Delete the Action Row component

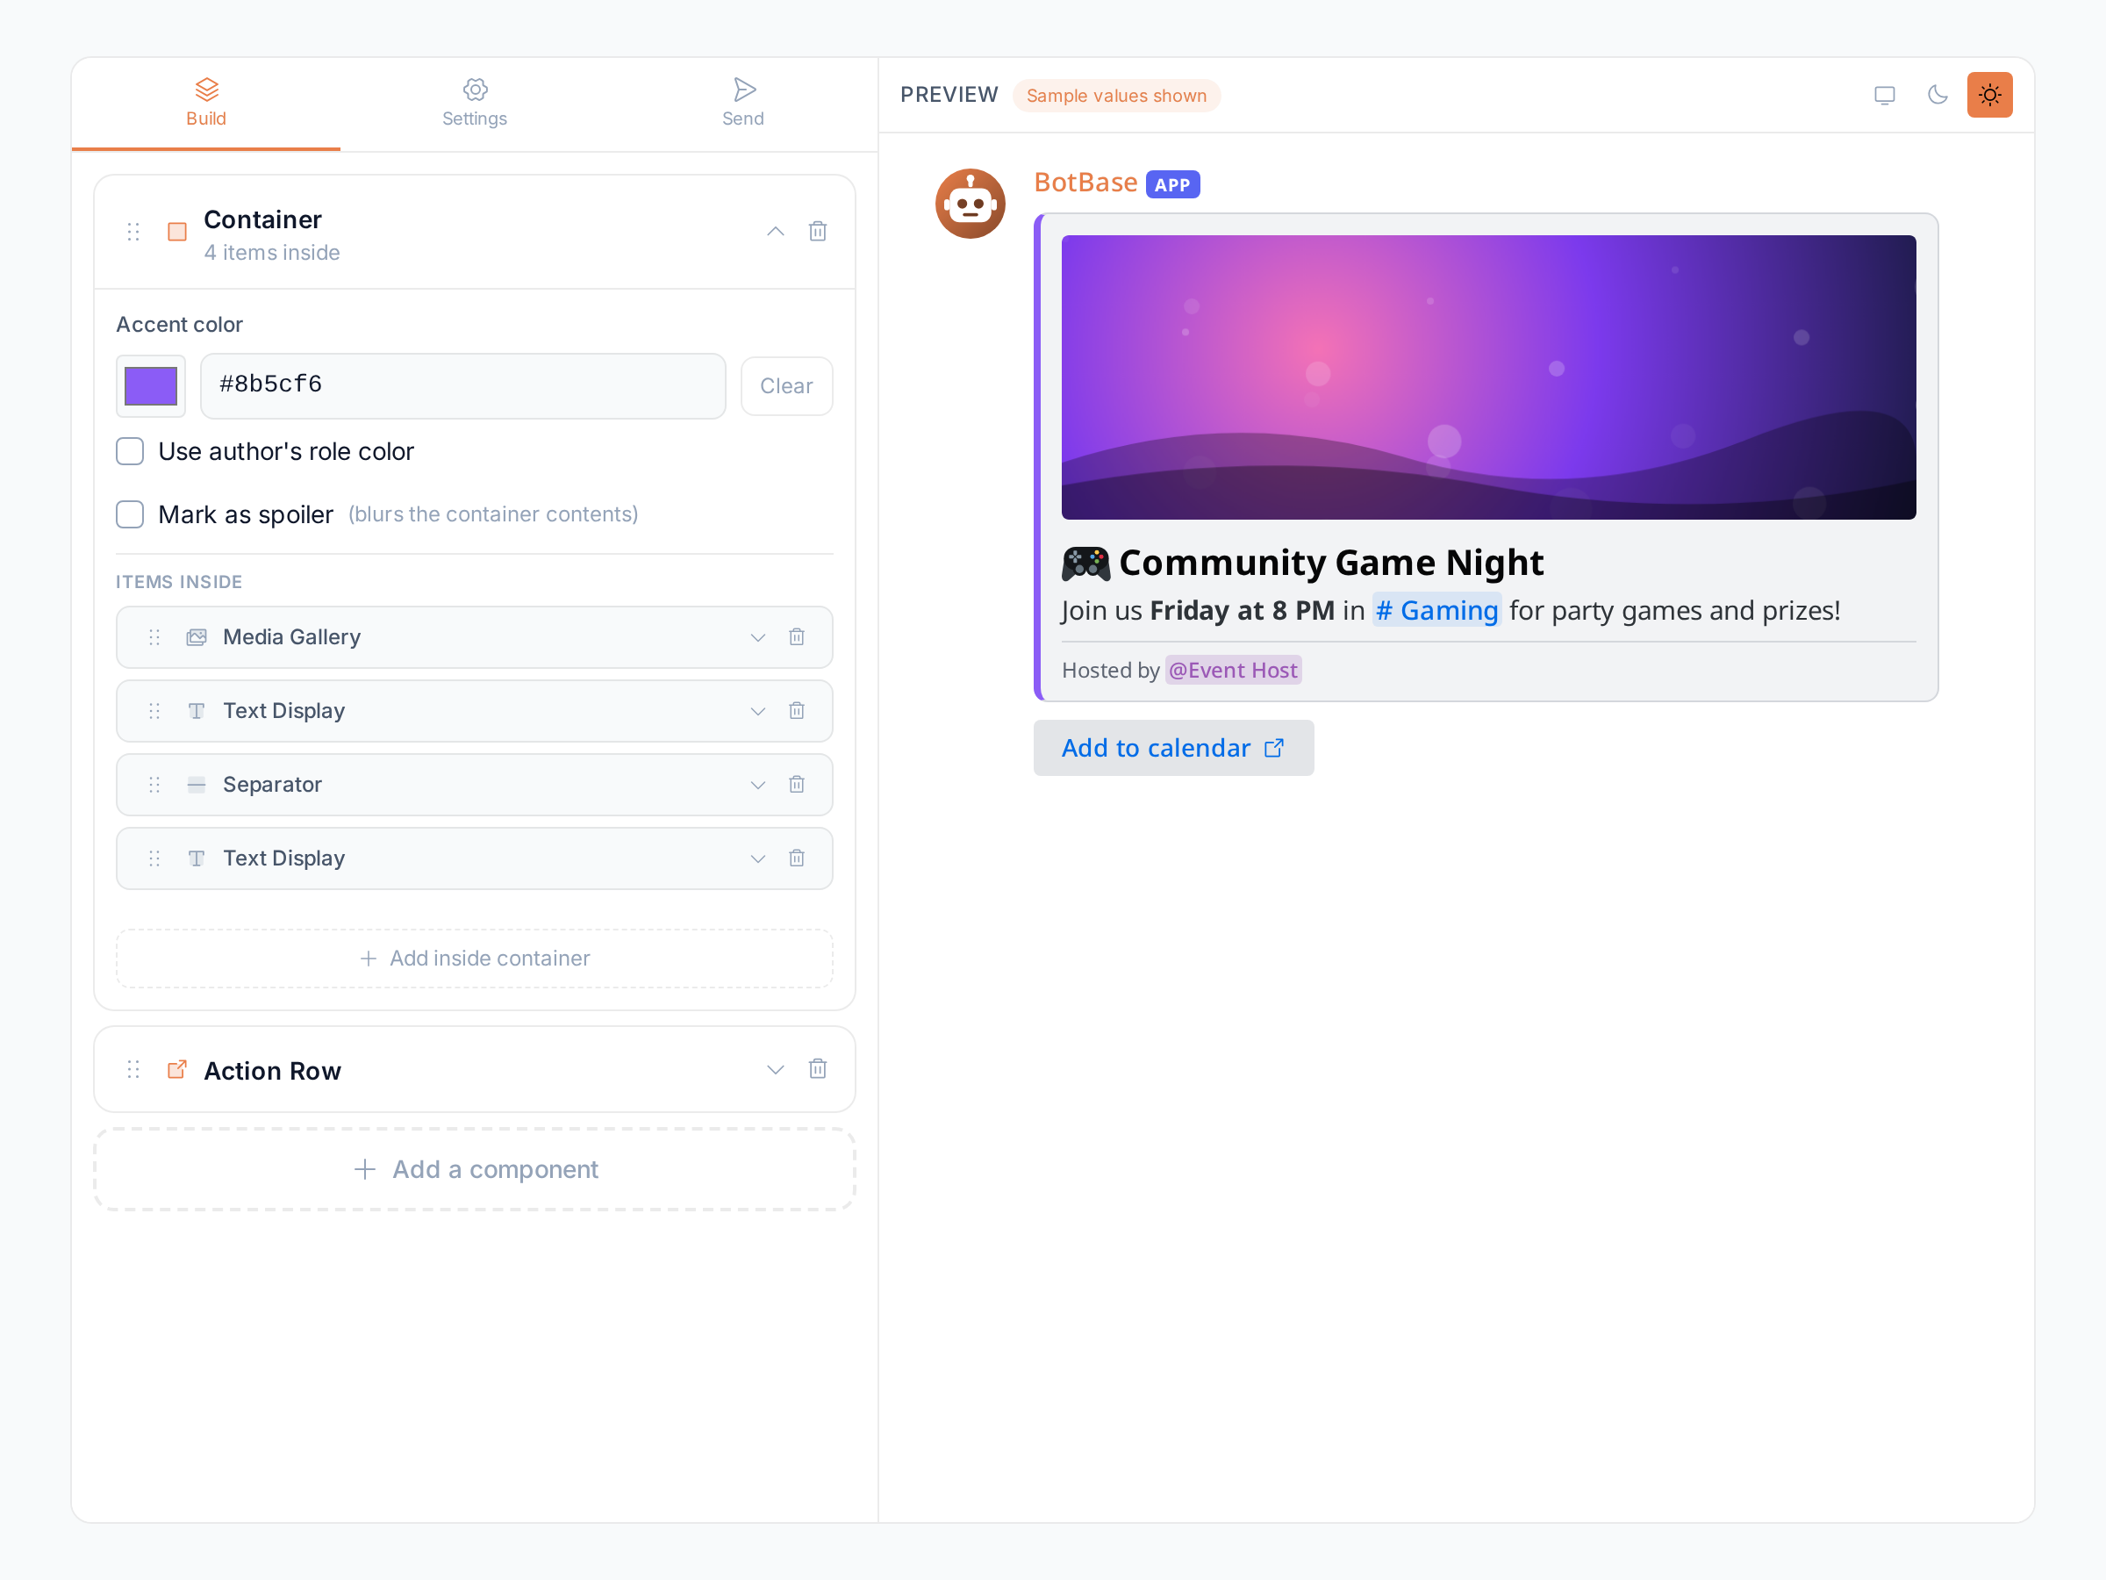click(x=817, y=1068)
